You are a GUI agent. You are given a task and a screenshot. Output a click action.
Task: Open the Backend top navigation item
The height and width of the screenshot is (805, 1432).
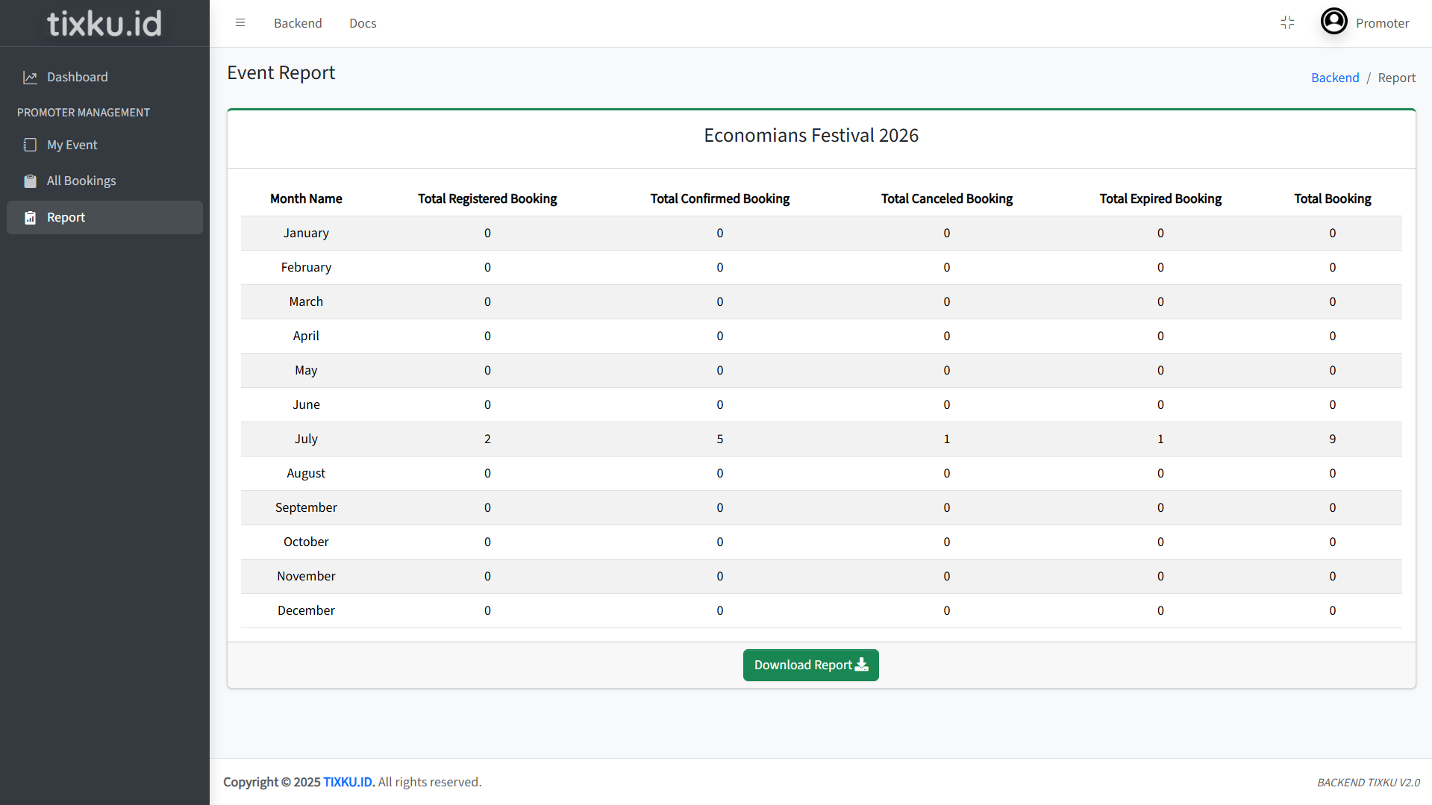[x=298, y=23]
